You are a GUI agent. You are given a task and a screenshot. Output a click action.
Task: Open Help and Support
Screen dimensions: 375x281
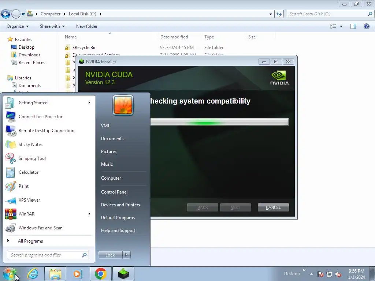click(118, 231)
